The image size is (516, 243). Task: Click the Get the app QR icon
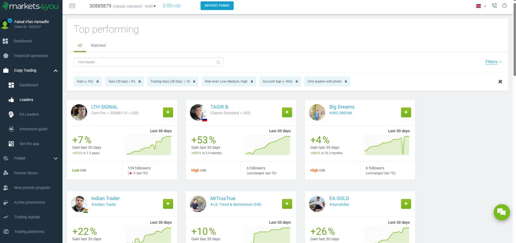coord(11,144)
